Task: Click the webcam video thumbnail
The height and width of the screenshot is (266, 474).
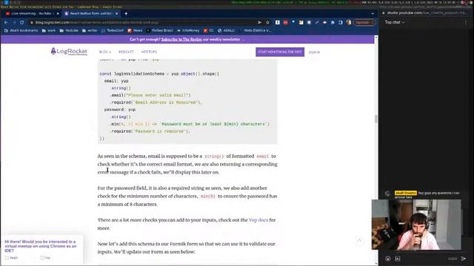Action: click(x=416, y=225)
